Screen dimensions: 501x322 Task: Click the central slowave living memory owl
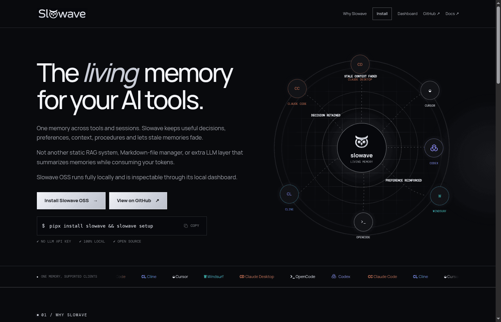click(361, 148)
